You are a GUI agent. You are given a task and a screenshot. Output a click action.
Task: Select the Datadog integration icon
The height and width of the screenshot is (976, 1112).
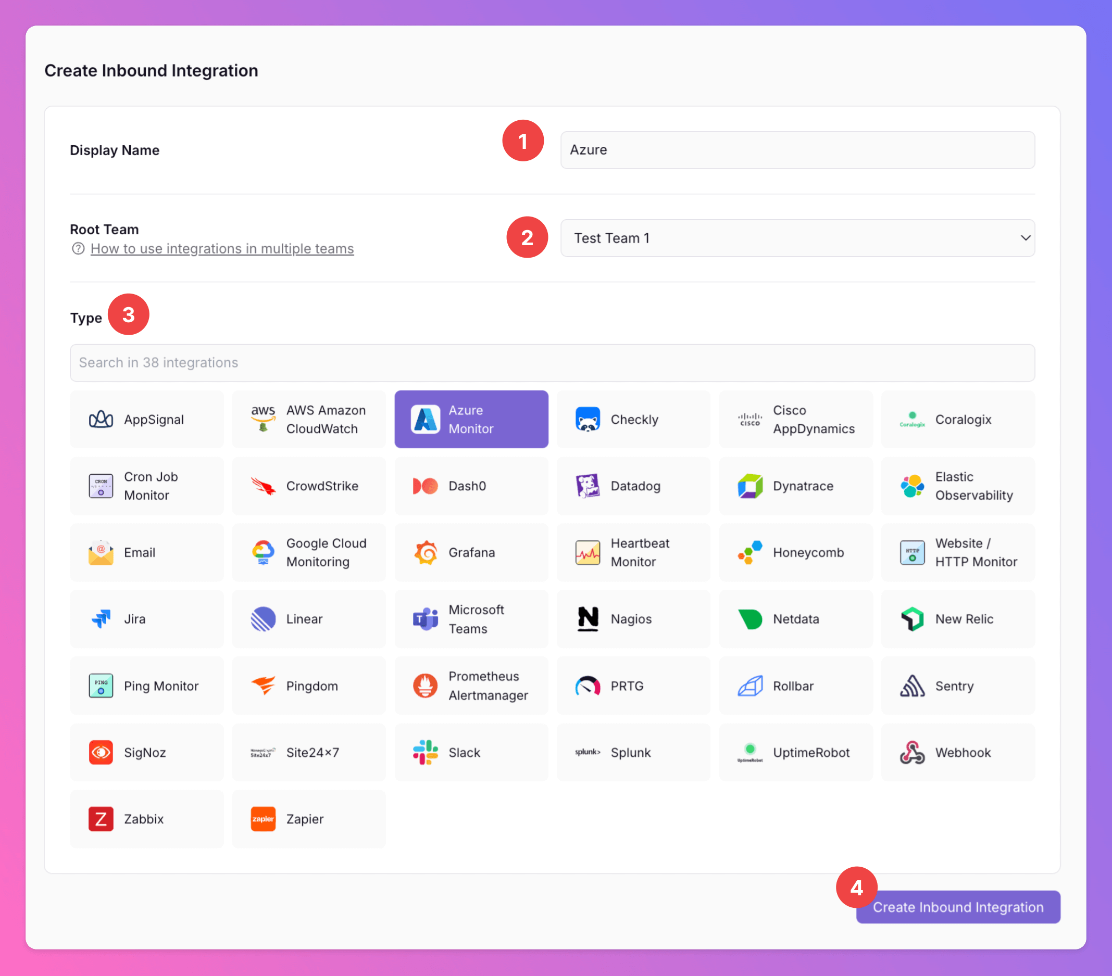point(587,486)
